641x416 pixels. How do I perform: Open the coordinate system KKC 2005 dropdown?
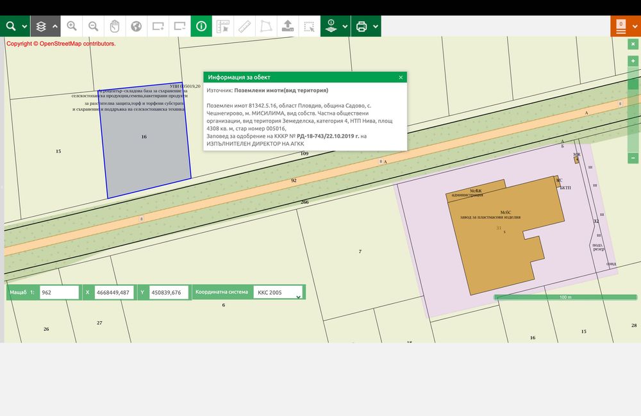coord(279,292)
